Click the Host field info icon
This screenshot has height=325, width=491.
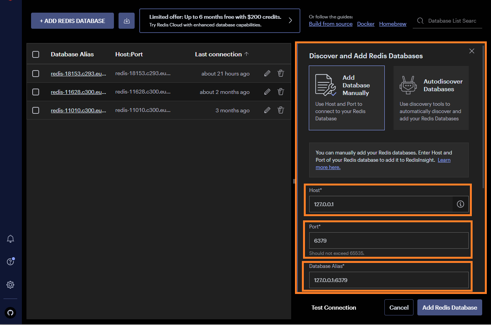pos(461,204)
